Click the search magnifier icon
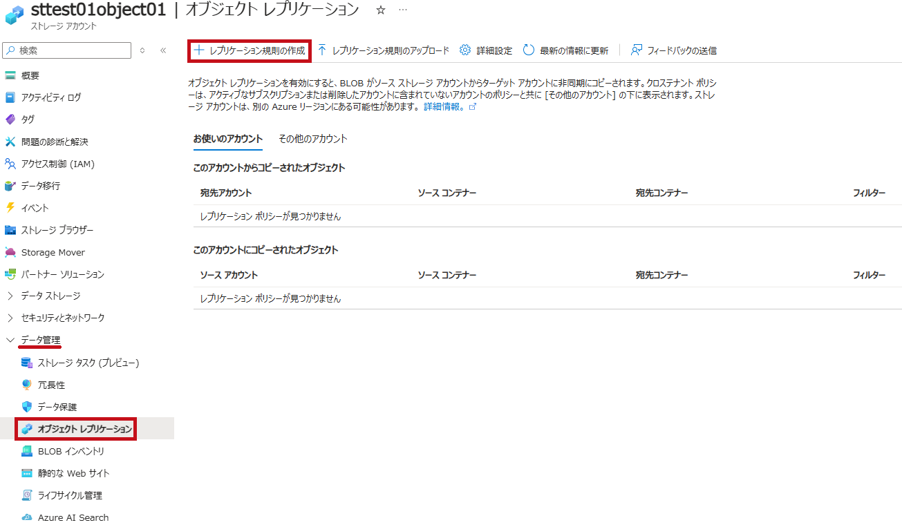This screenshot has height=527, width=902. (11, 50)
